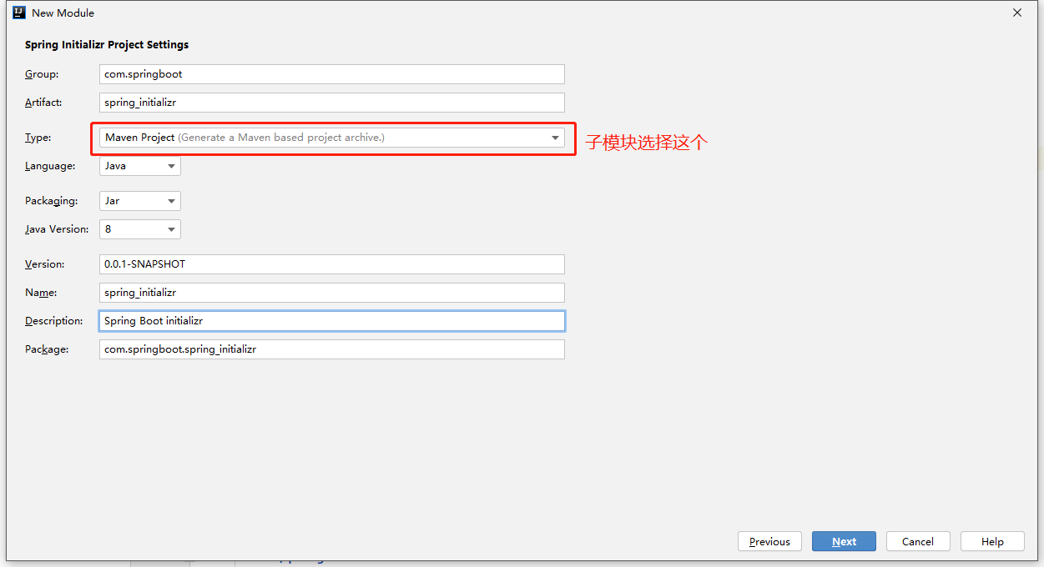The height and width of the screenshot is (567, 1044).
Task: Focus the Artifact input field
Action: click(332, 103)
